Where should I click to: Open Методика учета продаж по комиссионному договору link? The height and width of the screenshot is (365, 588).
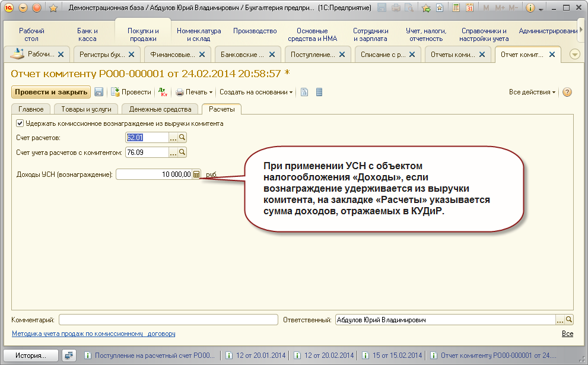point(93,334)
